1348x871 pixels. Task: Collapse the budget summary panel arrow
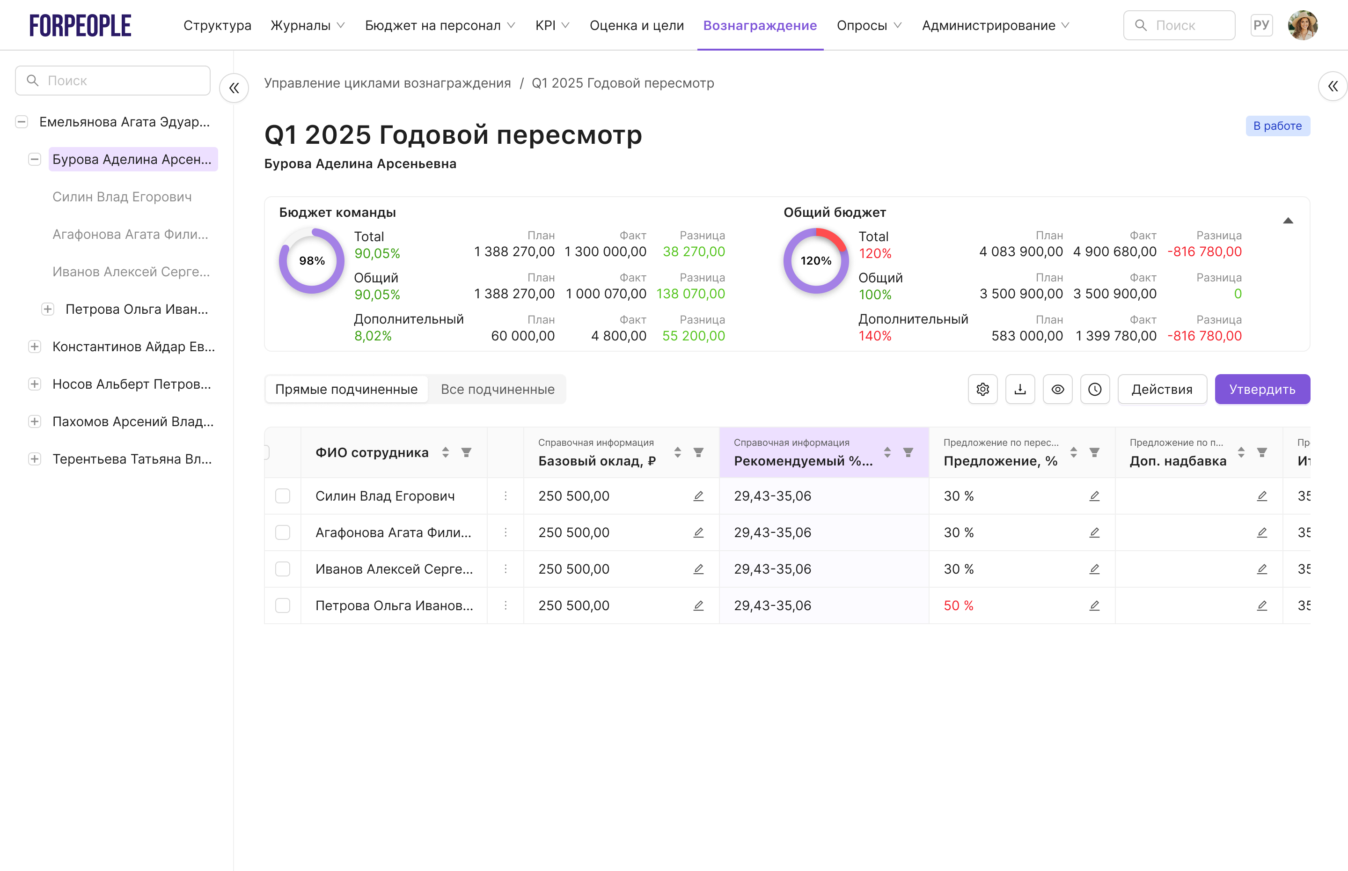(x=1288, y=221)
